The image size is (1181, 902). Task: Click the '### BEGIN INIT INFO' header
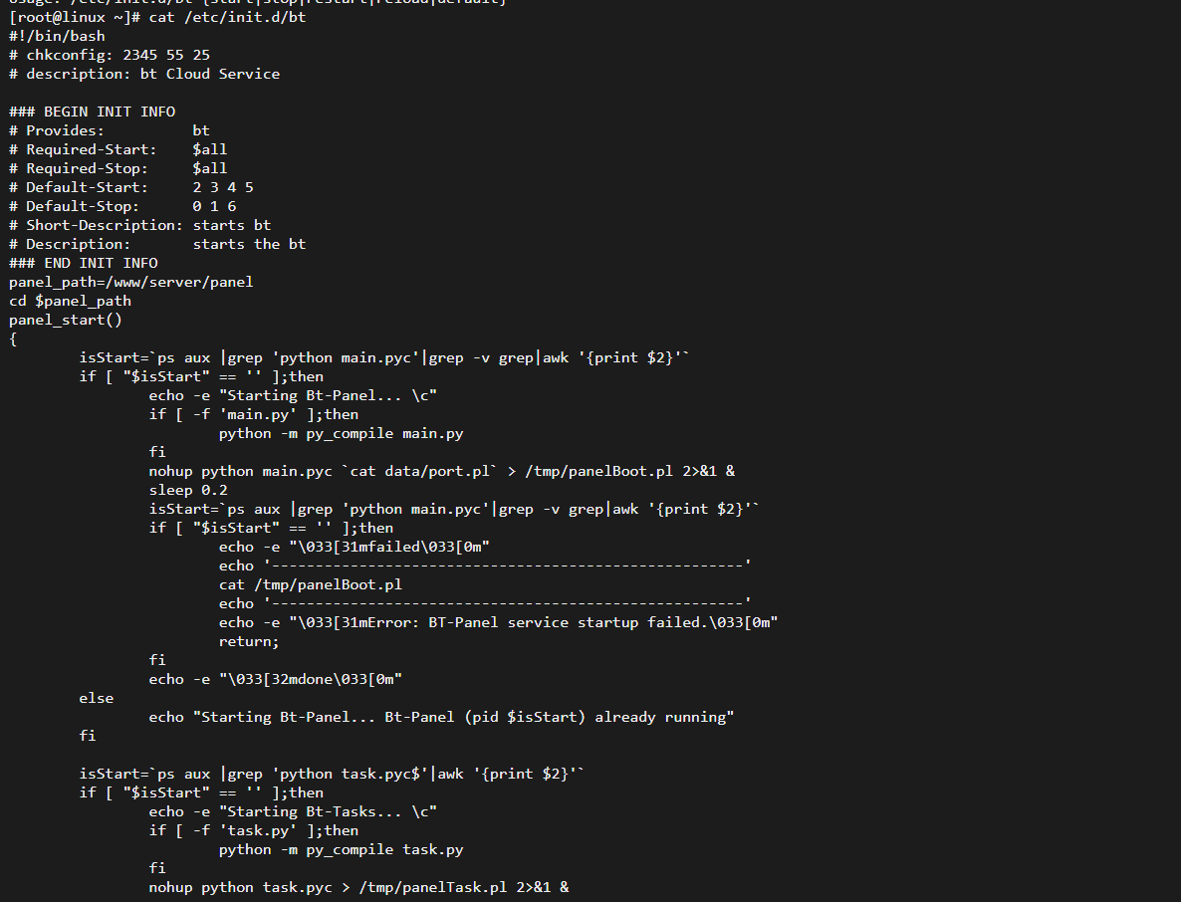[92, 112]
